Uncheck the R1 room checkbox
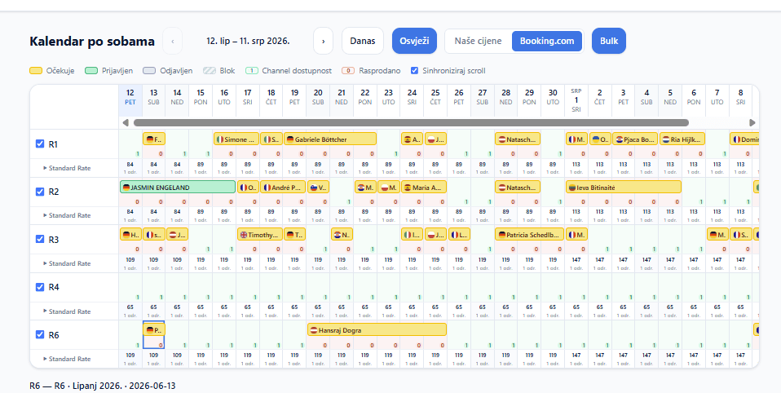Screen dimensions: 781x393 tap(40, 144)
